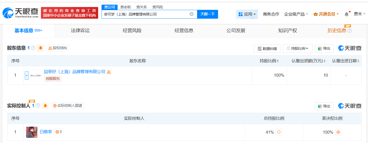Click 白敬亭's avatar photo
Screen dimensions: 368x143
(32, 132)
